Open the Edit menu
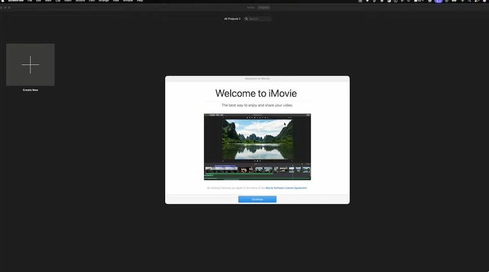 coord(39,1)
